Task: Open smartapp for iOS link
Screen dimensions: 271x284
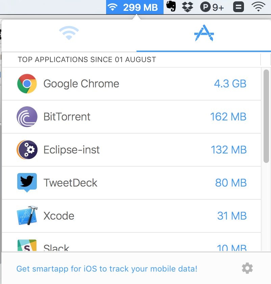Action: click(x=107, y=269)
